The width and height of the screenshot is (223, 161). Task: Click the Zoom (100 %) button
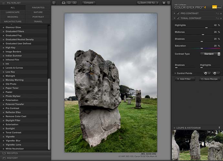(x=146, y=3)
